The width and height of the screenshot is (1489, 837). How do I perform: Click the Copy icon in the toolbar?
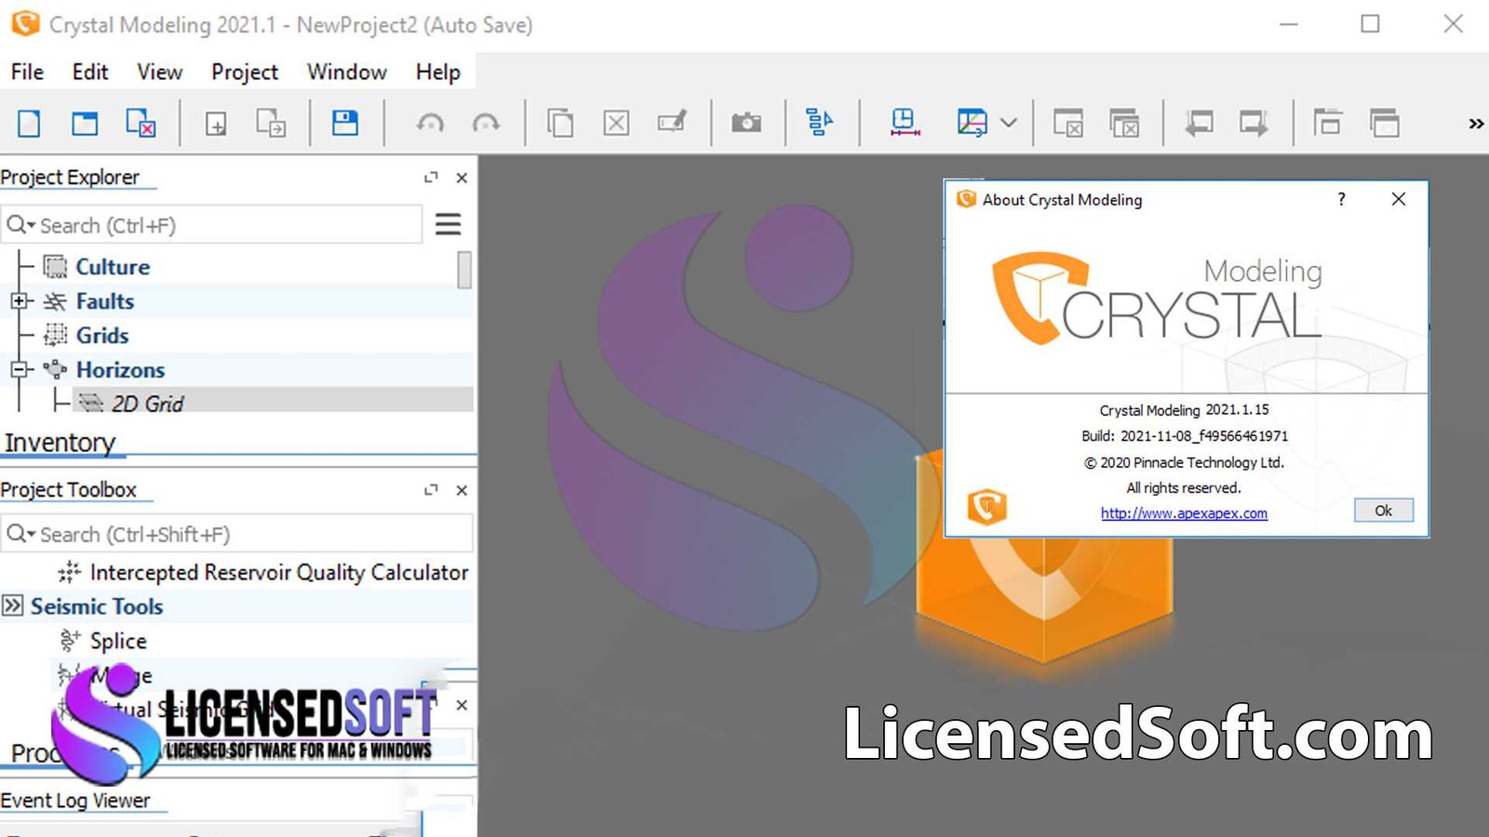(560, 123)
